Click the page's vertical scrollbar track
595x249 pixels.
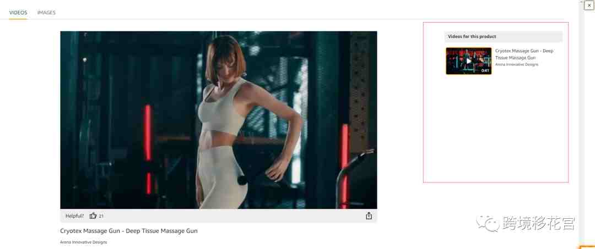(x=581, y=125)
